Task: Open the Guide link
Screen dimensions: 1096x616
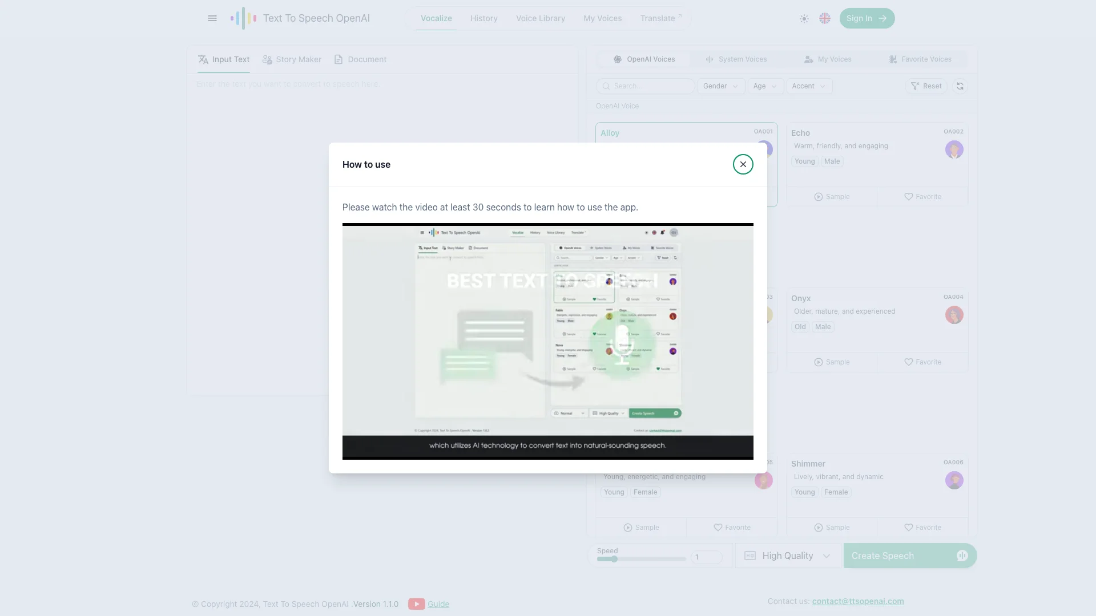Action: point(438,604)
